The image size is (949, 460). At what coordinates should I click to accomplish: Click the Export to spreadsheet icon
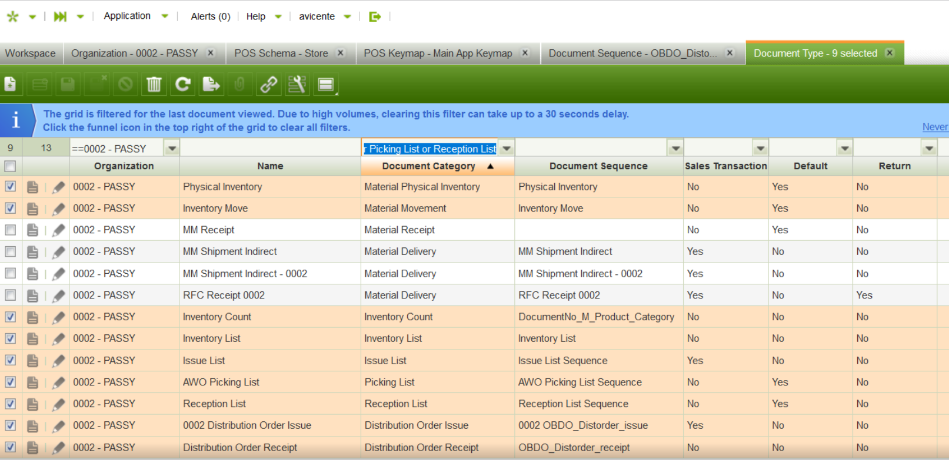pos(211,85)
